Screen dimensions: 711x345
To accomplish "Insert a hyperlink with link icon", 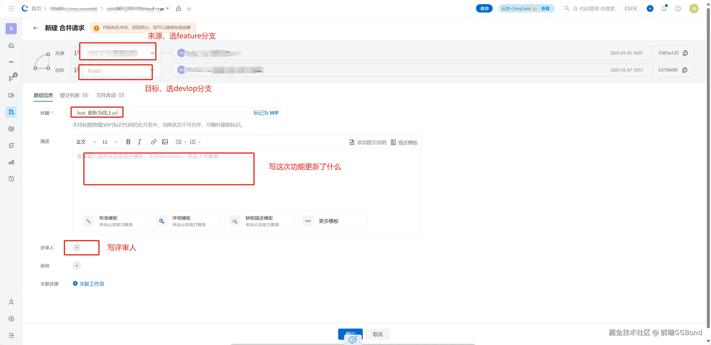I will click(x=153, y=142).
